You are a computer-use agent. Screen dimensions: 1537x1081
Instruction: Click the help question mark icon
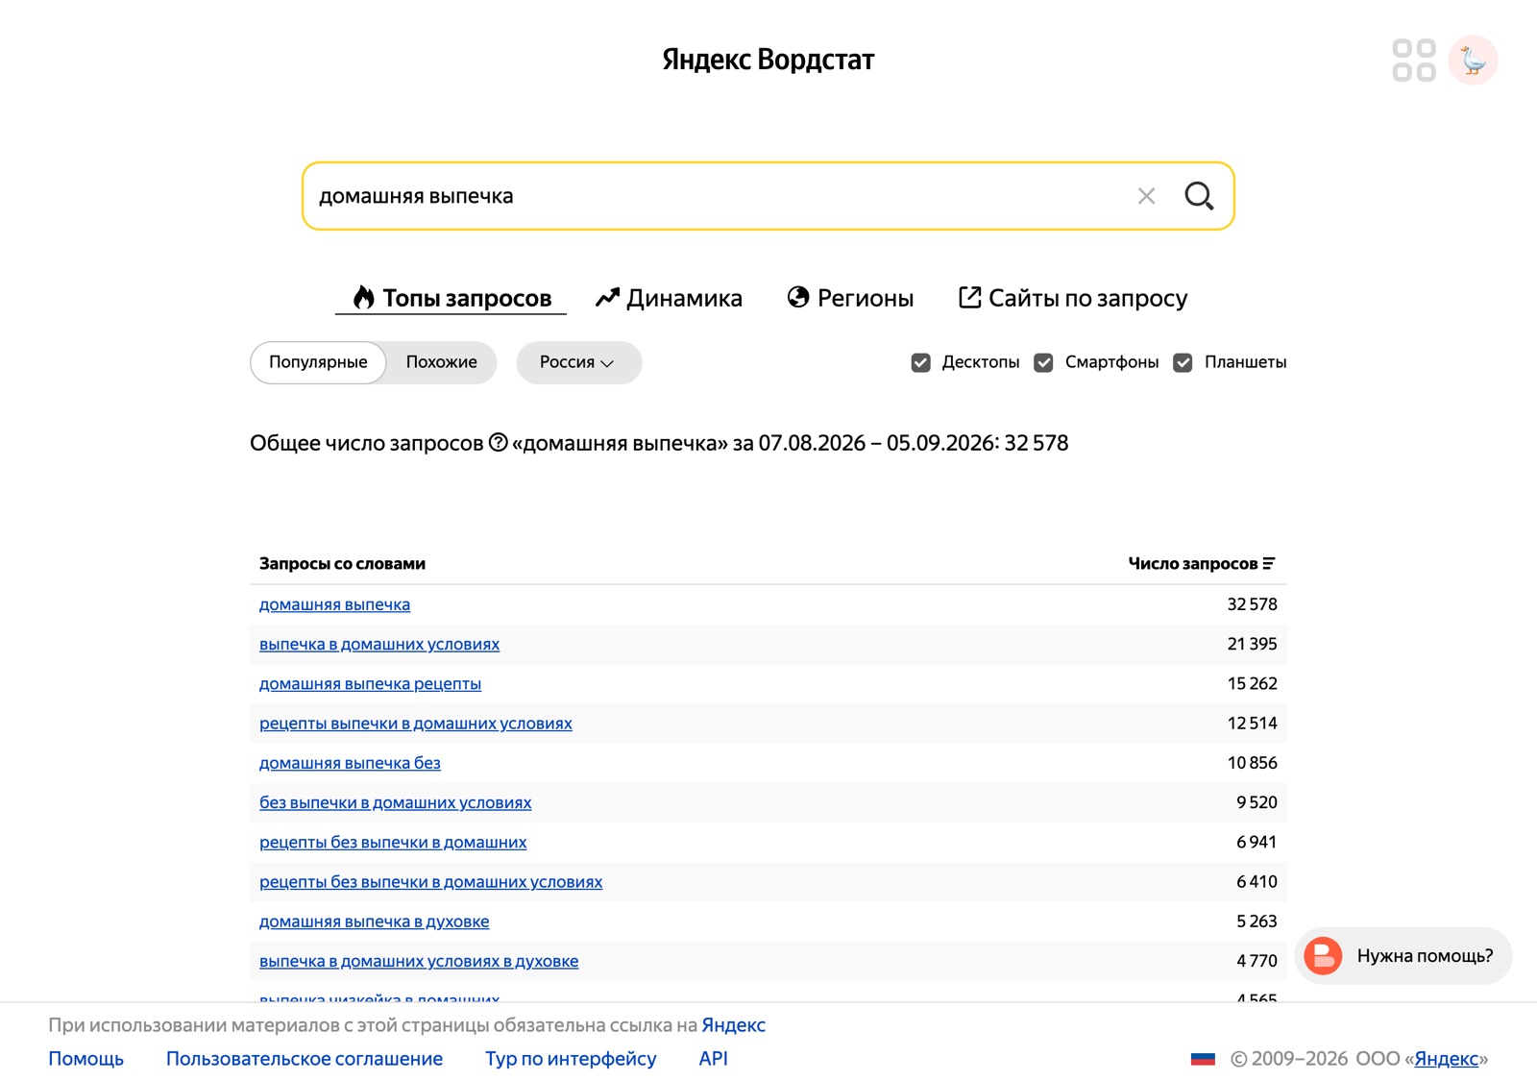tap(498, 442)
